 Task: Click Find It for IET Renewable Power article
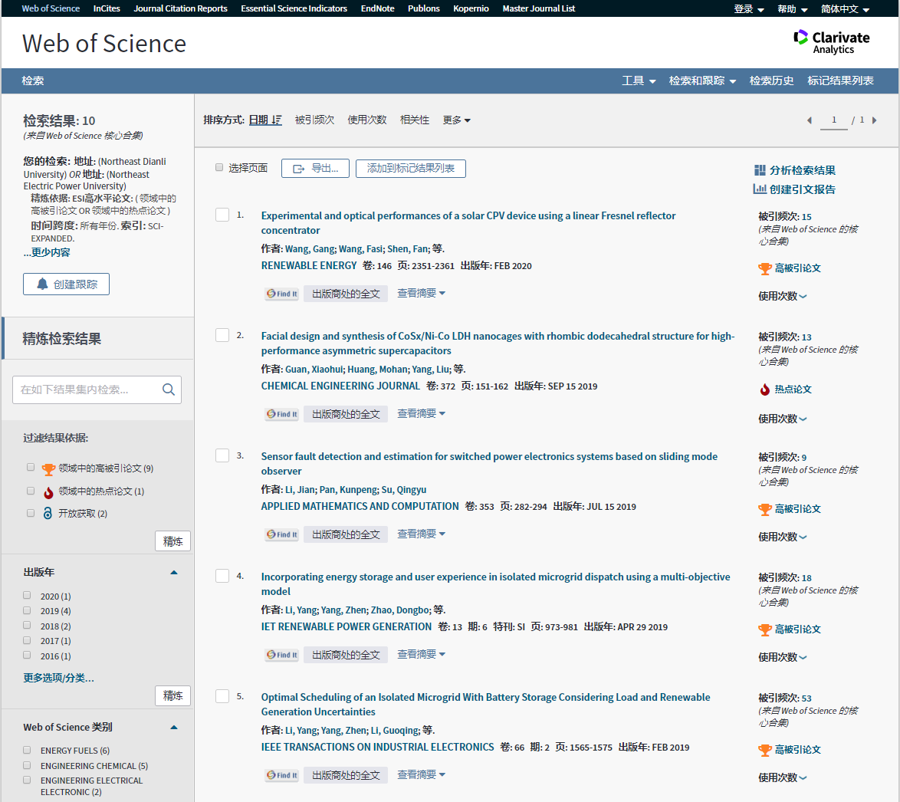282,655
